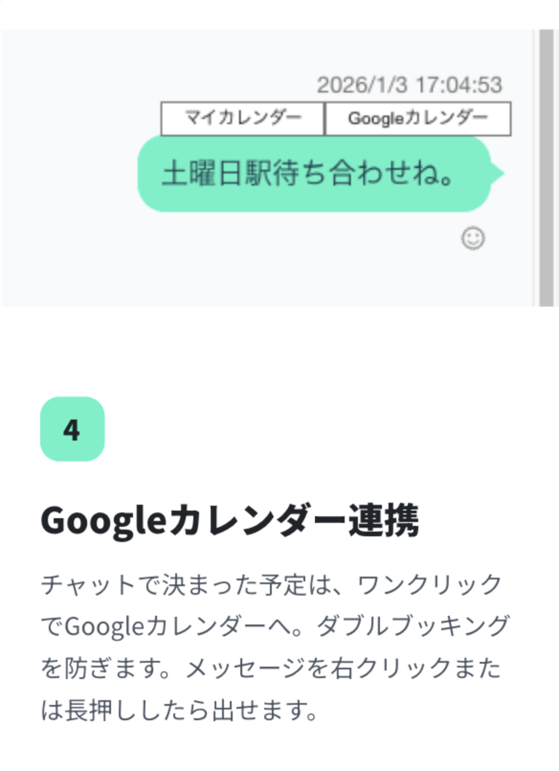This screenshot has height=771, width=559.
Task: Click 長押し in the last description line
Action: pos(89,710)
